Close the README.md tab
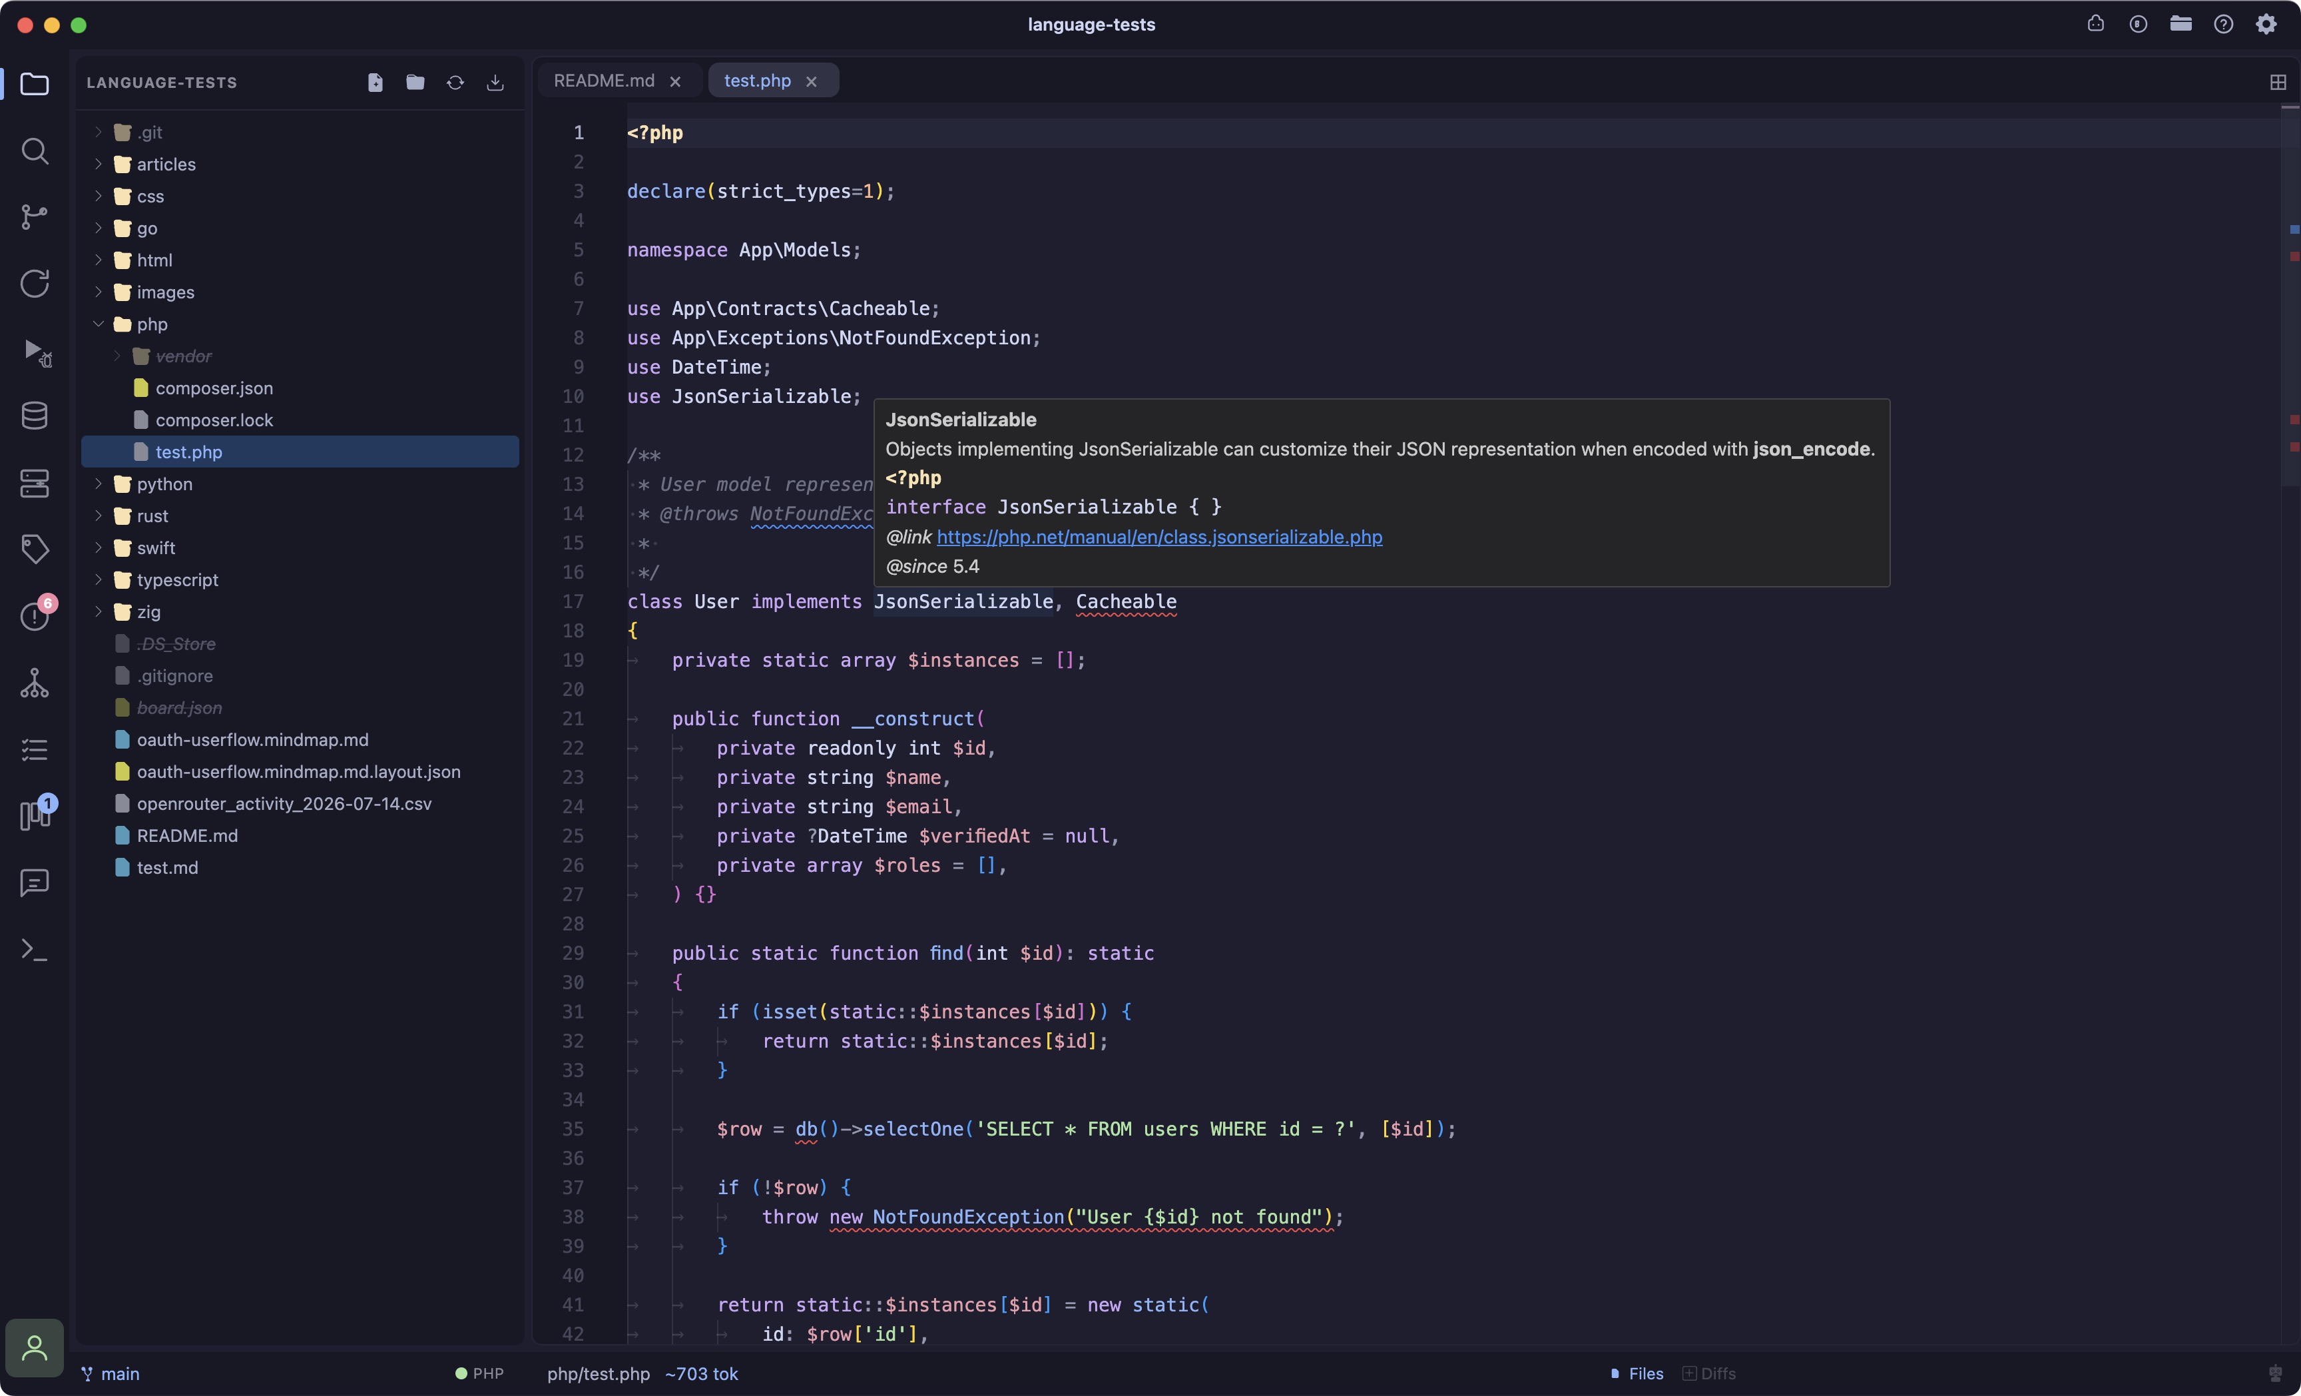This screenshot has width=2301, height=1396. pyautogui.click(x=675, y=81)
